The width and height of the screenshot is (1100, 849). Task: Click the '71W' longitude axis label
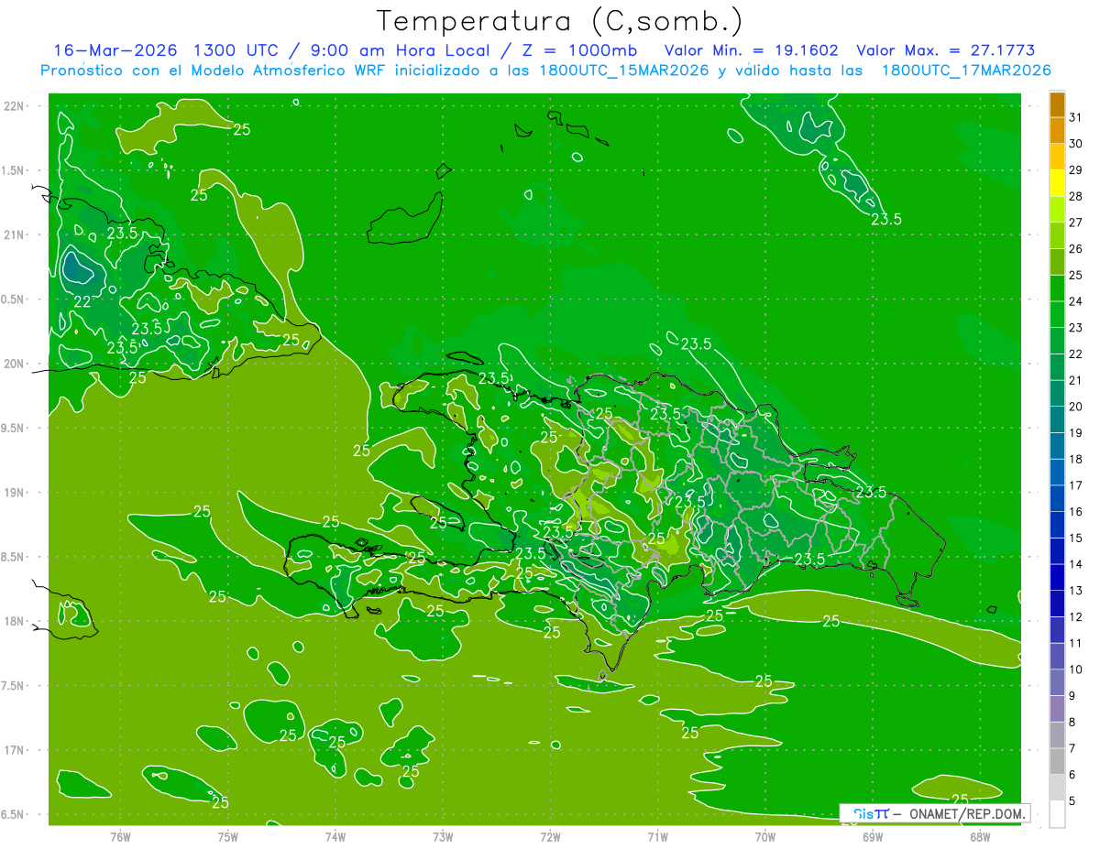point(657,837)
